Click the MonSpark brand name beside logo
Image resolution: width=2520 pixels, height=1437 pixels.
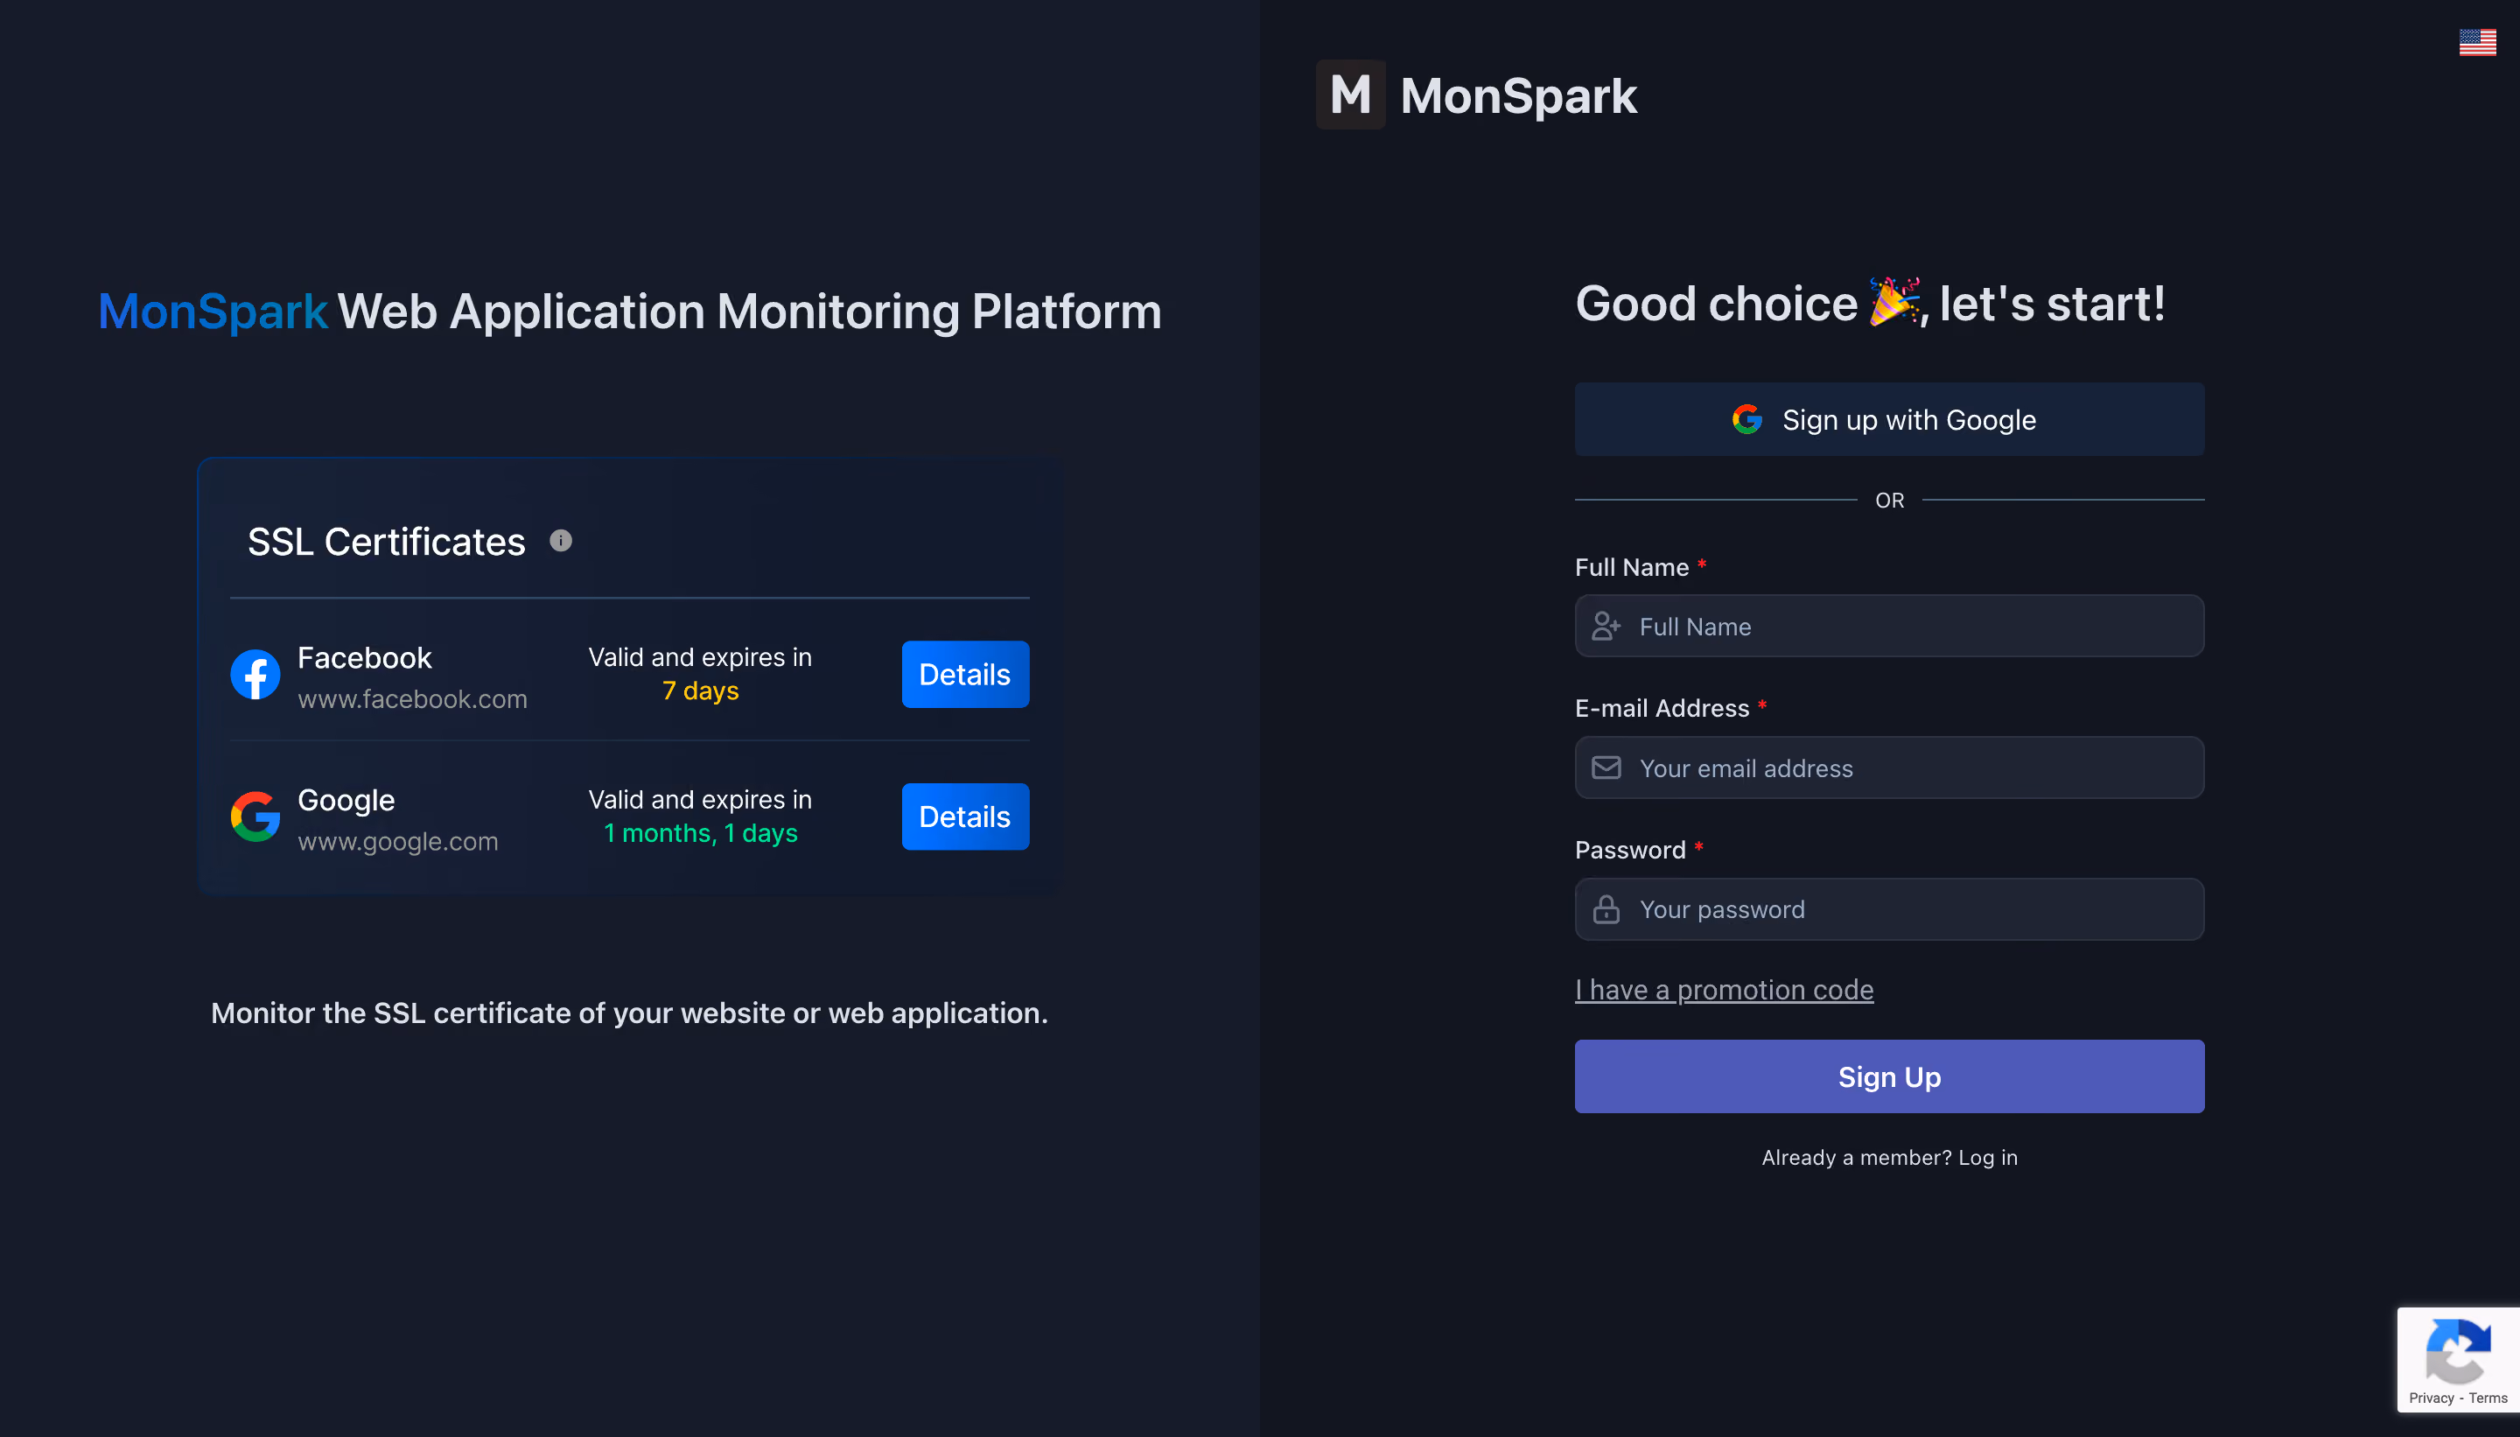click(x=1518, y=95)
